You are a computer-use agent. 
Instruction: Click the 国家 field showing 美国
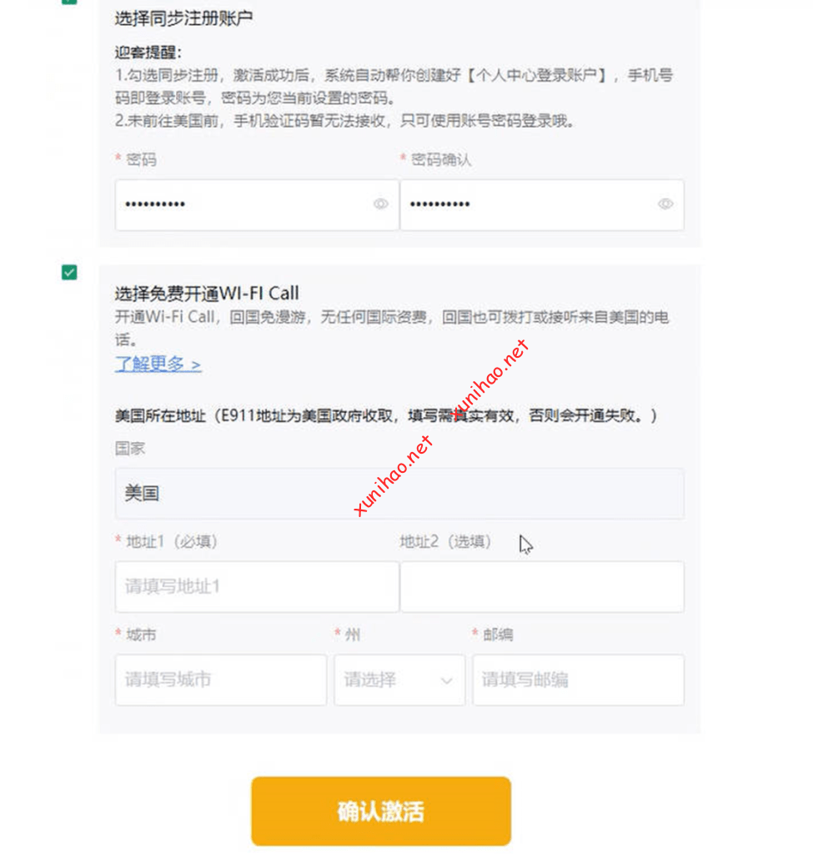pyautogui.click(x=399, y=494)
